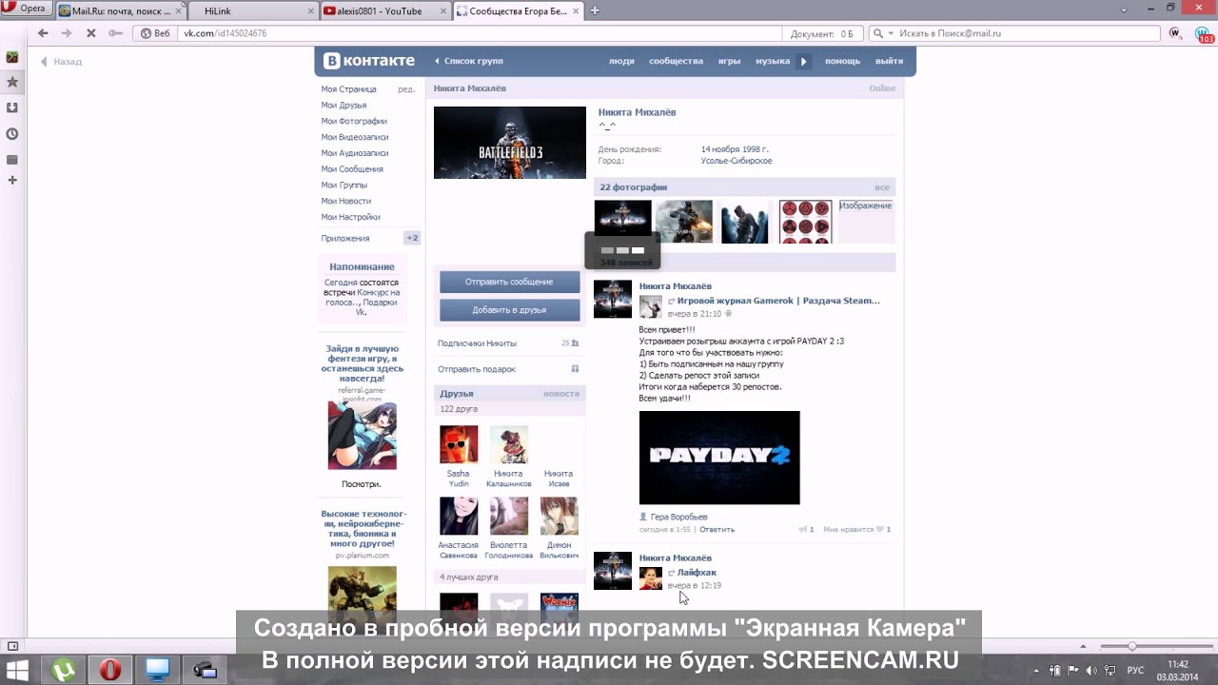Click the +2 applications counter
The image size is (1218, 685).
point(412,238)
